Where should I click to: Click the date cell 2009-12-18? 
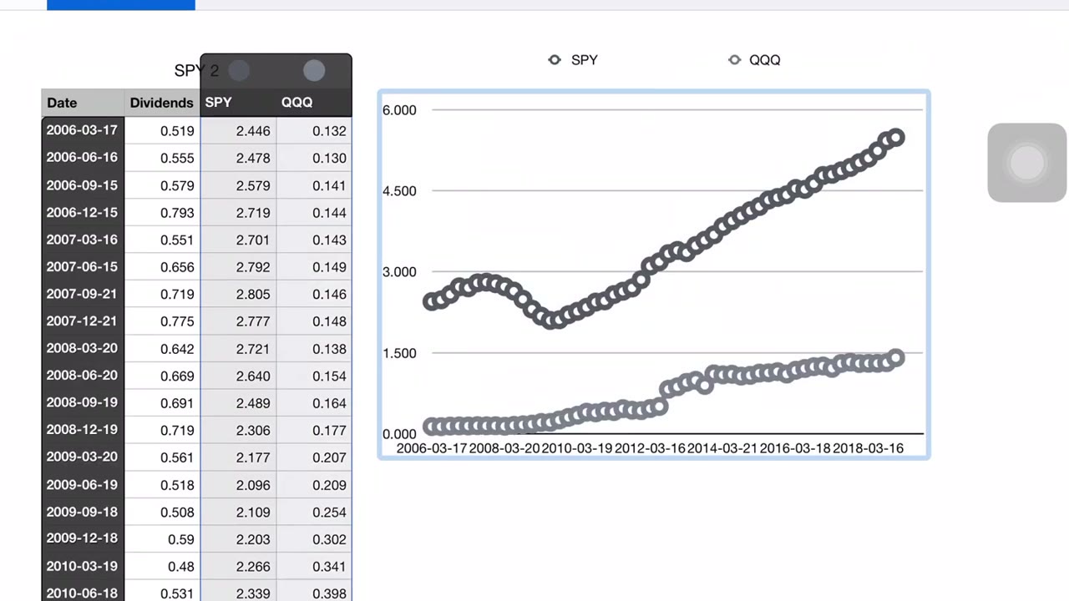click(83, 538)
